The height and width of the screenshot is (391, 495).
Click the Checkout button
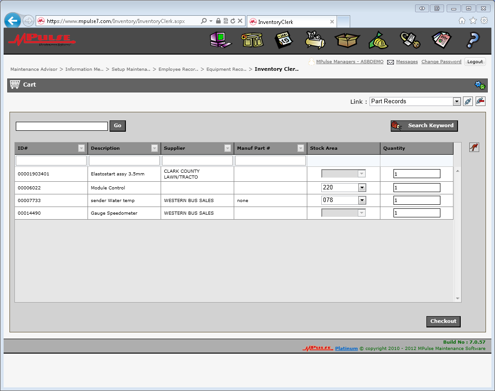coord(443,322)
